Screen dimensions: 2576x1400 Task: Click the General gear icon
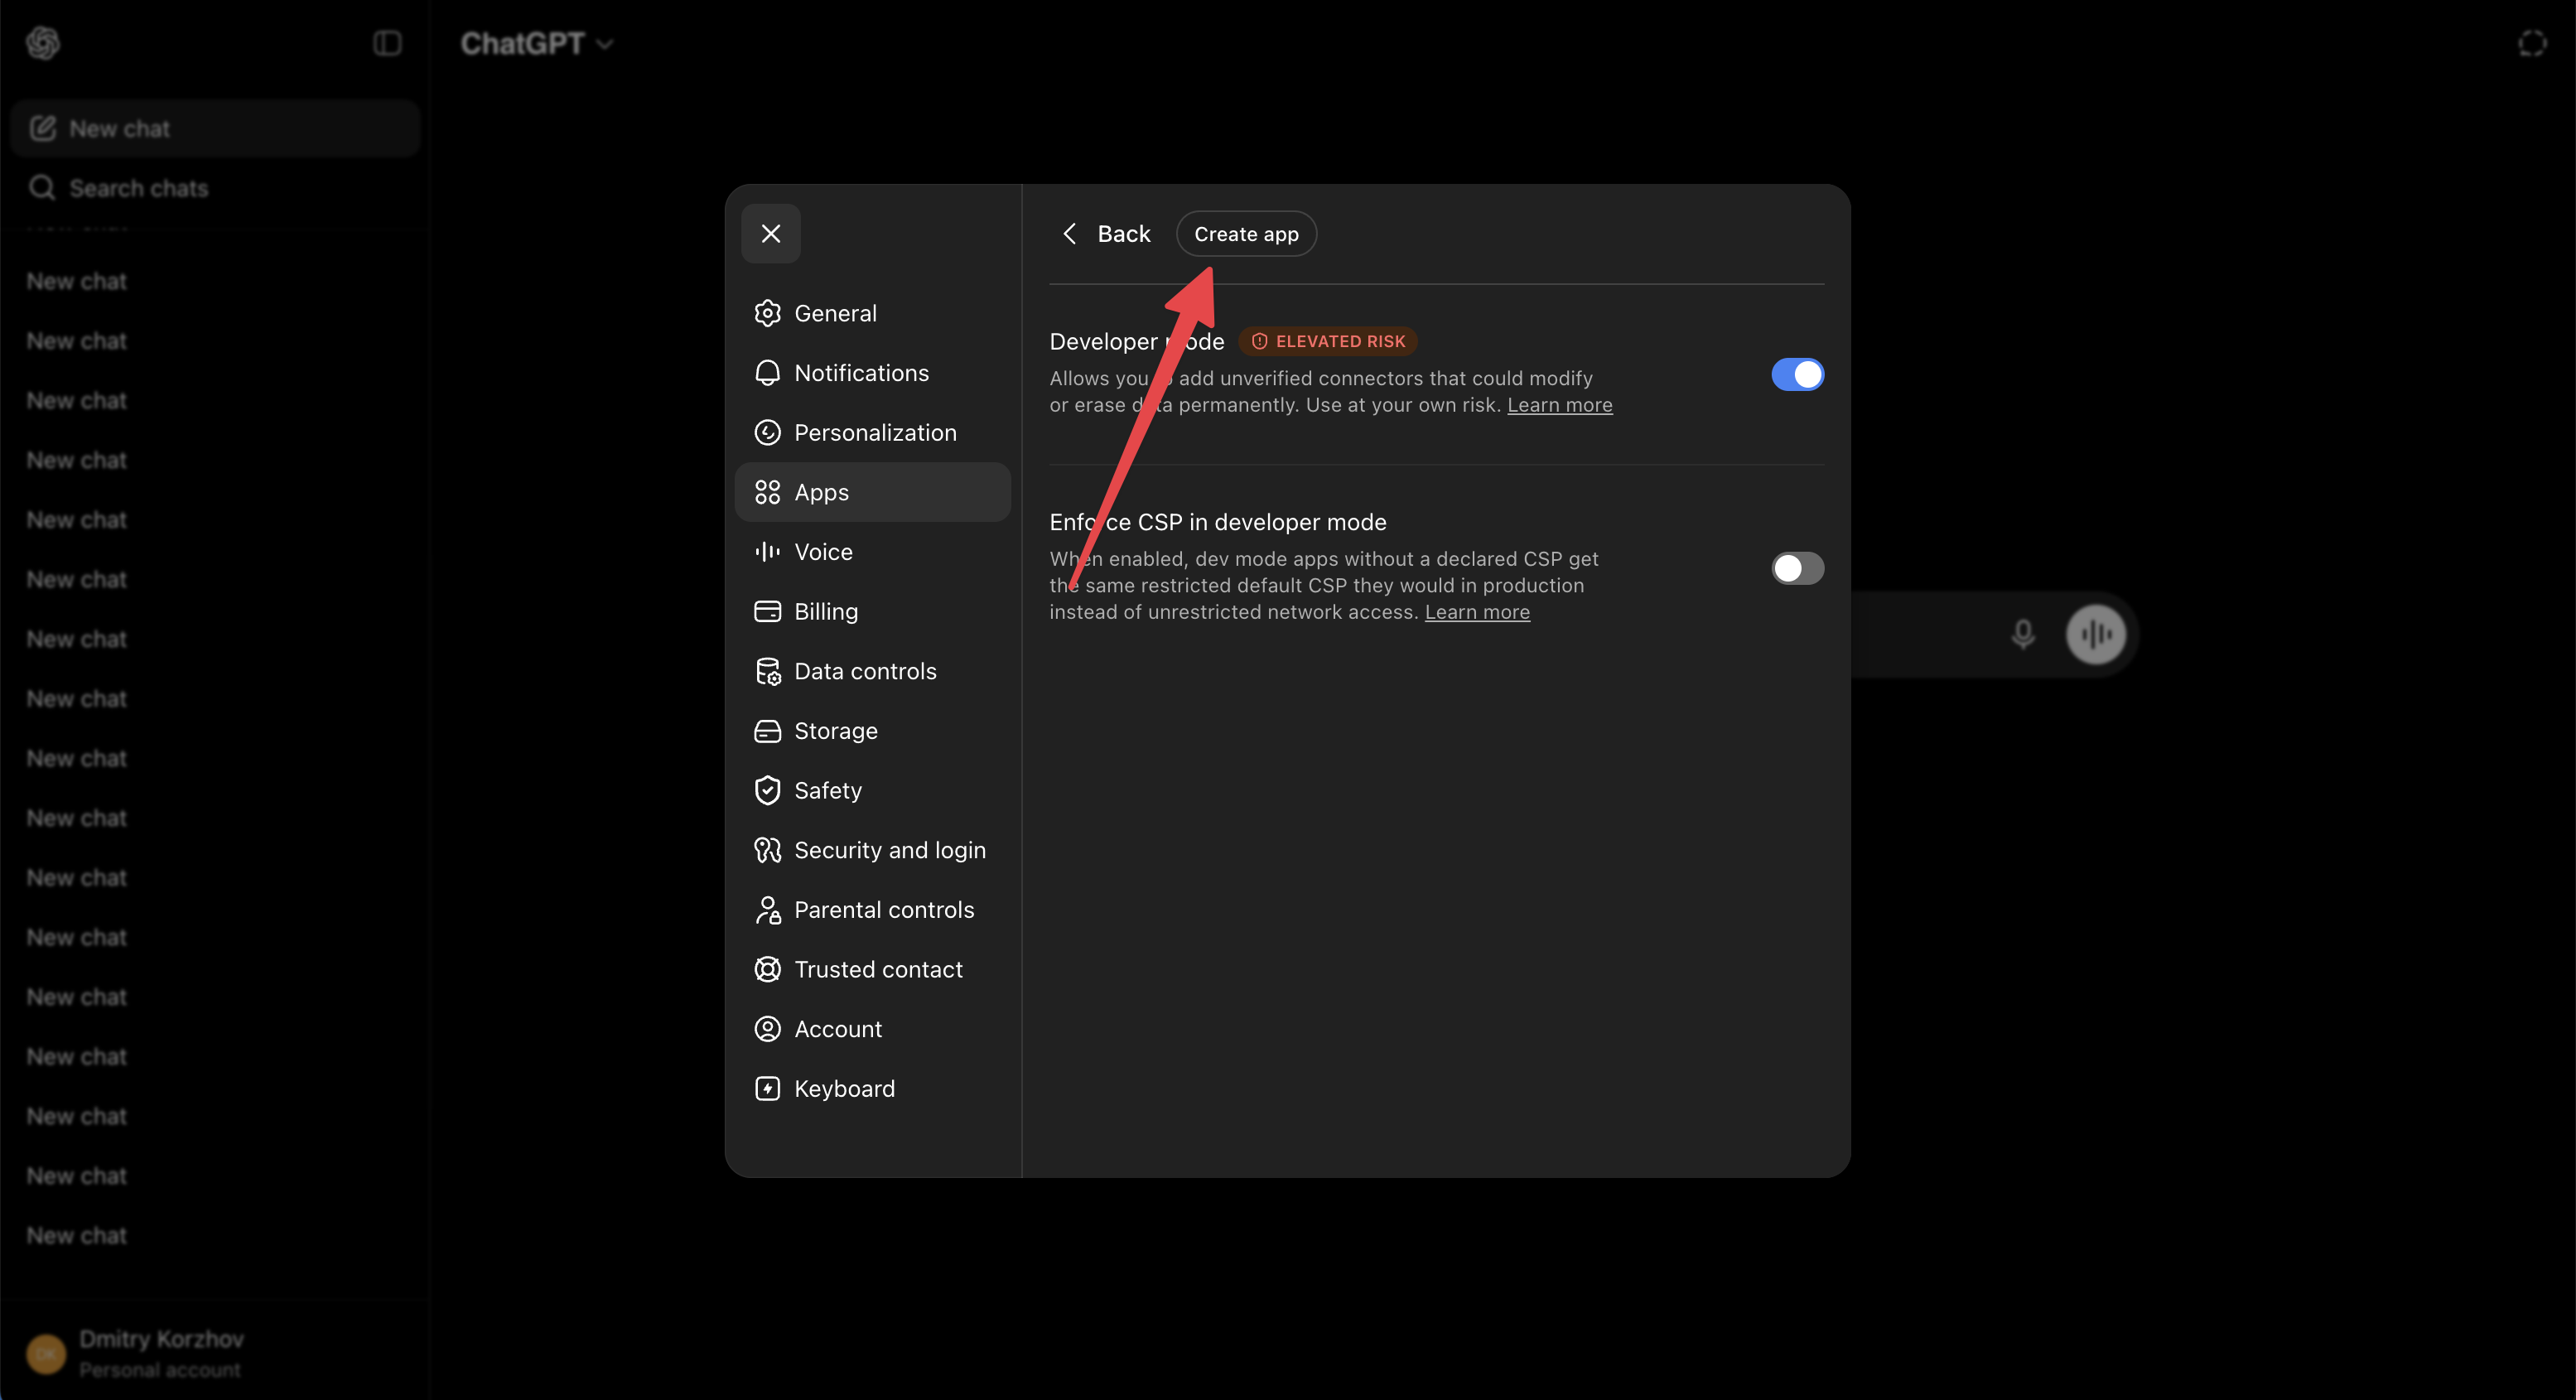click(767, 313)
